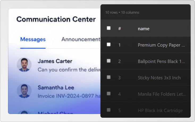Click the Communication Center heading

click(x=56, y=19)
